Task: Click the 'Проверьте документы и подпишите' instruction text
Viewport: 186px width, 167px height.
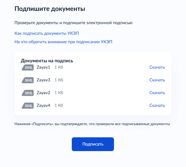Action: pos(73,23)
